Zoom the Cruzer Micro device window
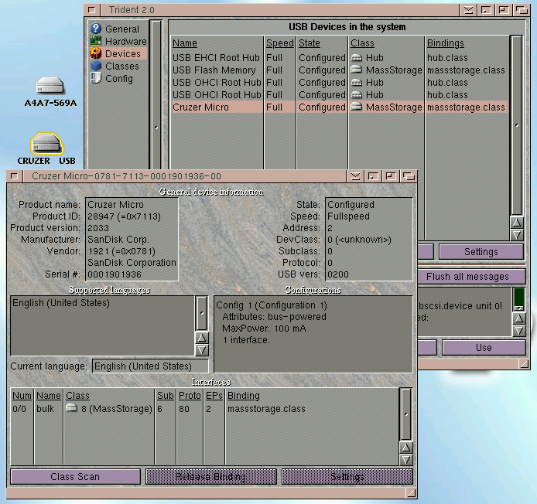The width and height of the screenshot is (537, 504). tap(391, 176)
